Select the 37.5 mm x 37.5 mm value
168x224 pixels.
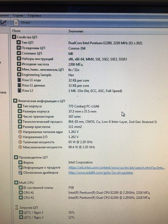click(x=83, y=111)
